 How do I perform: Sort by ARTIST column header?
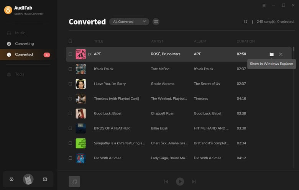(157, 41)
